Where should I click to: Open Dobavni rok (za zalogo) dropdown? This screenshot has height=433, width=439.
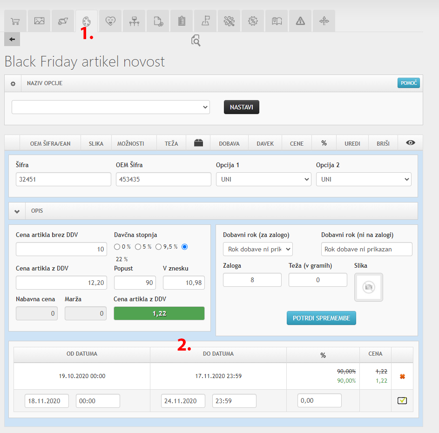(x=258, y=249)
